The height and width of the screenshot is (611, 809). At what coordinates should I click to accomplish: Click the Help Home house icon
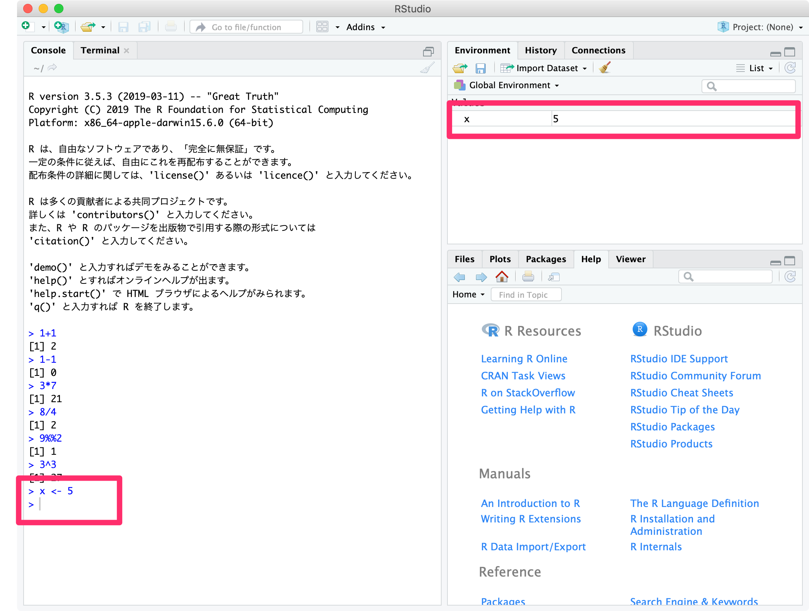click(x=502, y=276)
